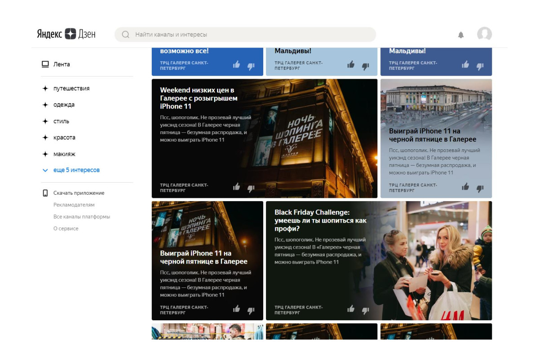Open the user profile avatar
This screenshot has width=539, height=363.
484,34
